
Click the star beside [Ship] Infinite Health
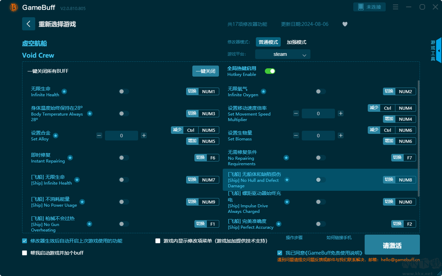[x=77, y=180]
